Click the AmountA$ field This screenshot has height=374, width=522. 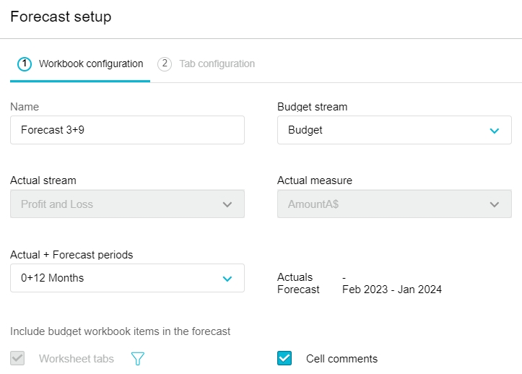[313, 204]
